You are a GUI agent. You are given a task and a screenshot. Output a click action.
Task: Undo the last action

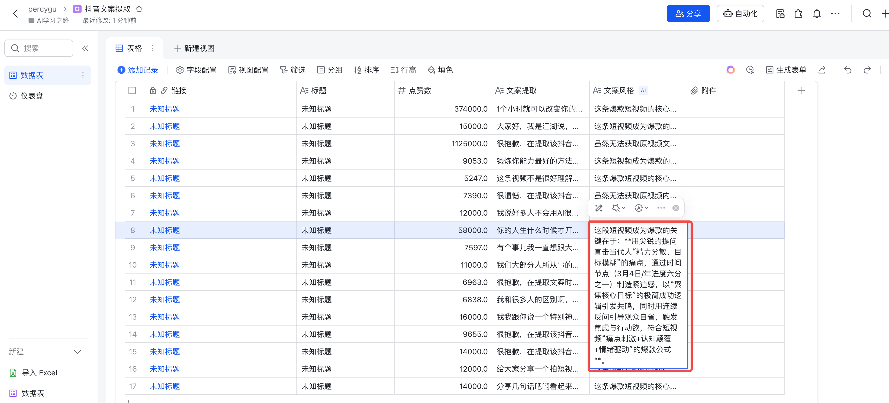click(x=848, y=70)
